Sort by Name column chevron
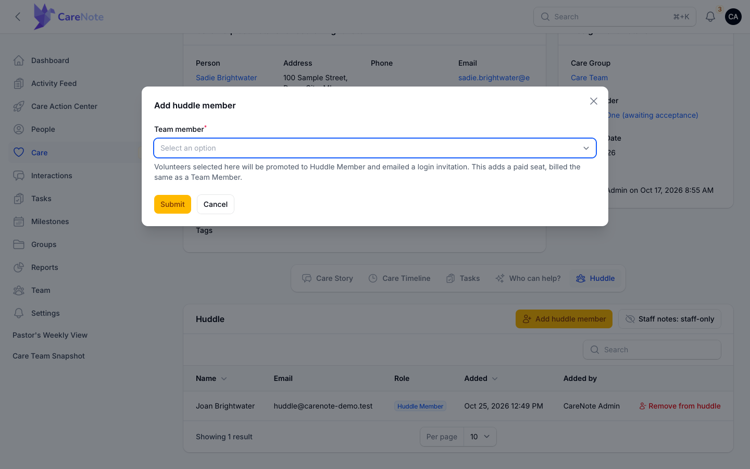This screenshot has height=469, width=750. pos(224,379)
